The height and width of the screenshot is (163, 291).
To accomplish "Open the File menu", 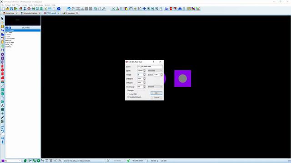I will point(2,5).
